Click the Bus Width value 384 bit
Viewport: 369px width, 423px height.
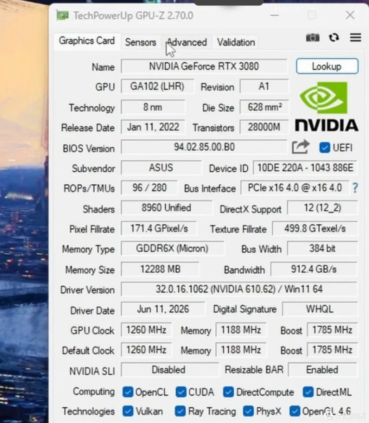[323, 248]
